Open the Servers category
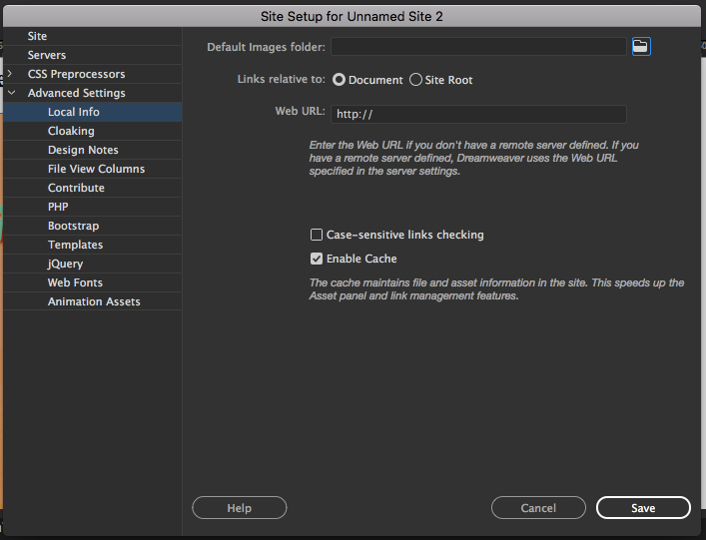This screenshot has width=706, height=540. click(47, 55)
